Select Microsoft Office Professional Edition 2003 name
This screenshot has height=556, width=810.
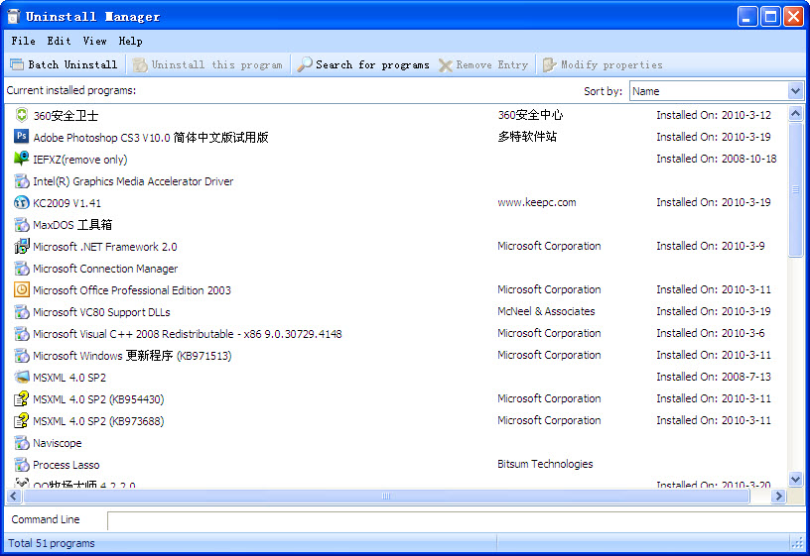[132, 289]
